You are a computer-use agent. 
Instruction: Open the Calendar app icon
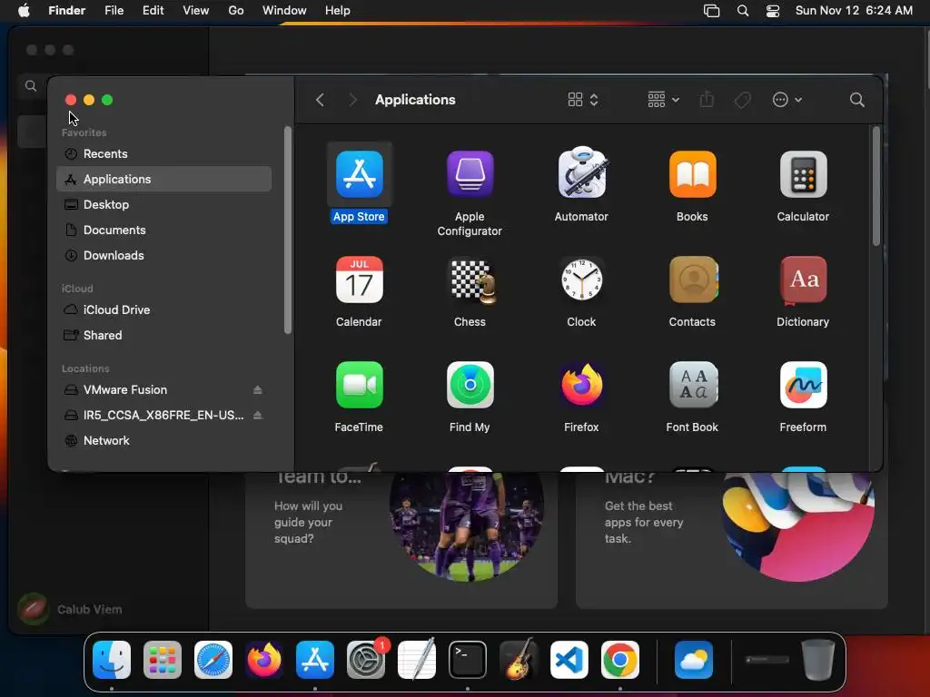click(x=359, y=280)
